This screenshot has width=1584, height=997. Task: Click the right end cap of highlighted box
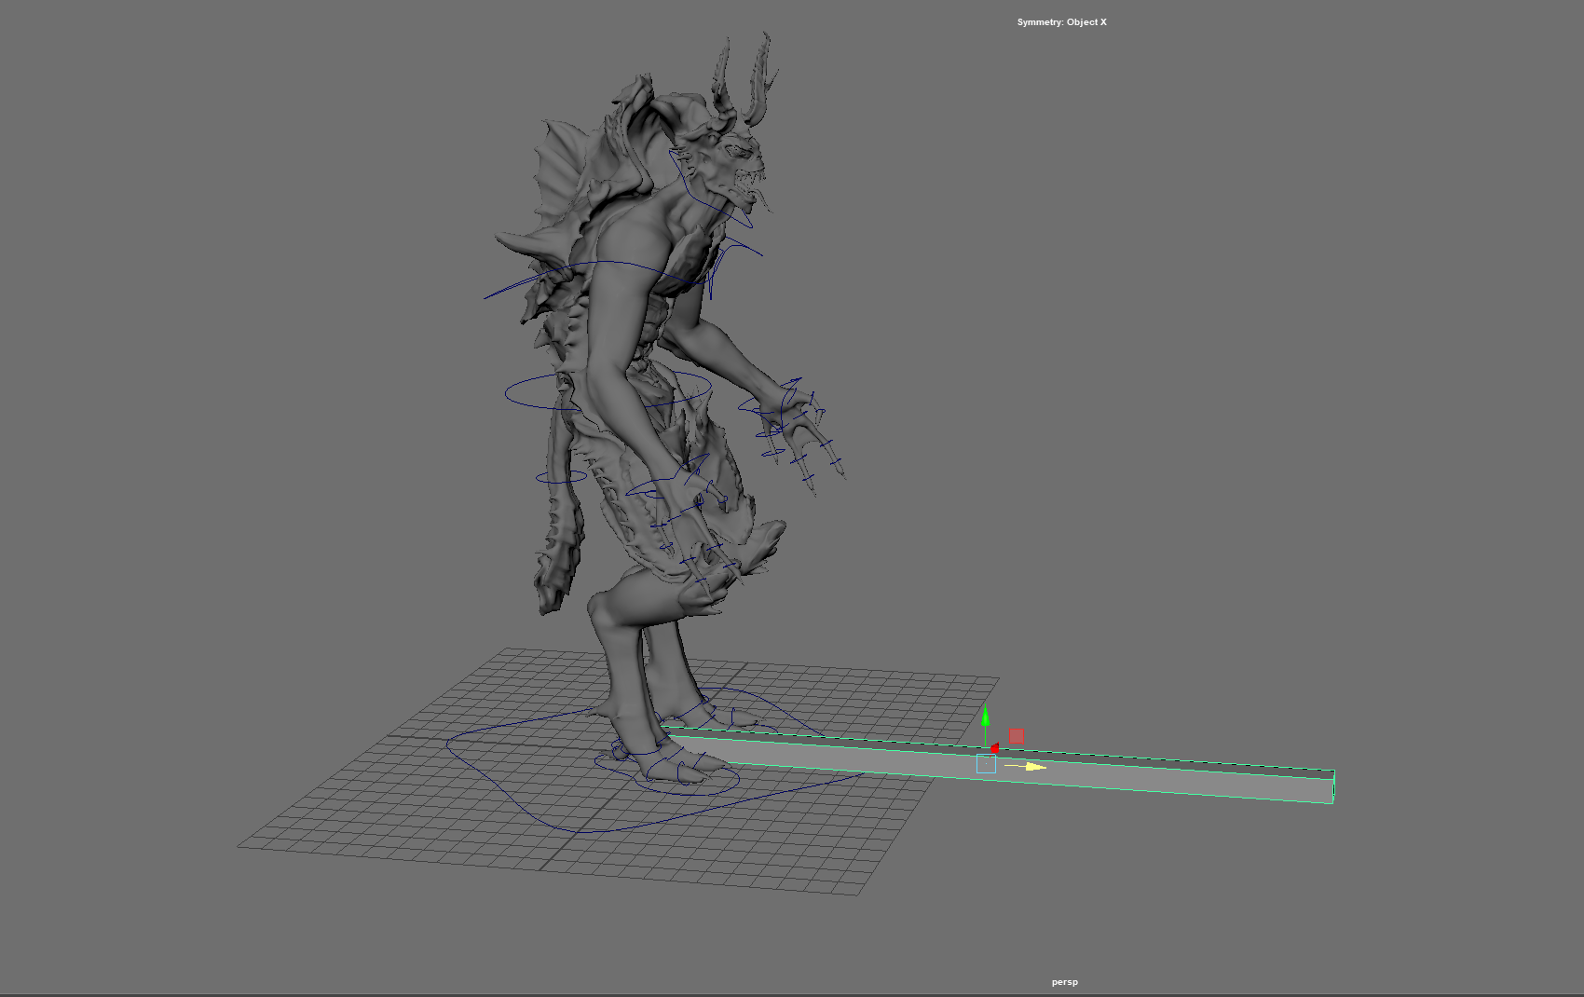(1333, 786)
